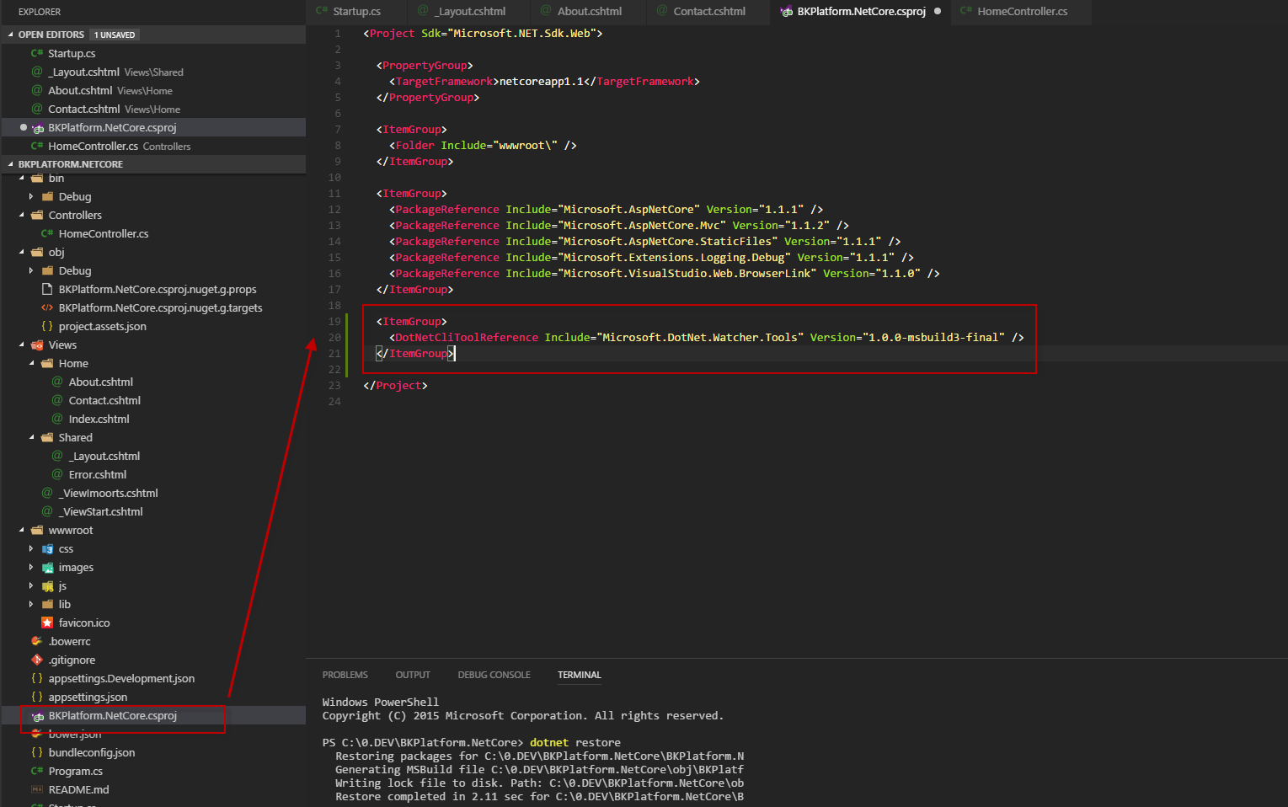
Task: Open appsettings.json in the explorer
Action: [88, 697]
